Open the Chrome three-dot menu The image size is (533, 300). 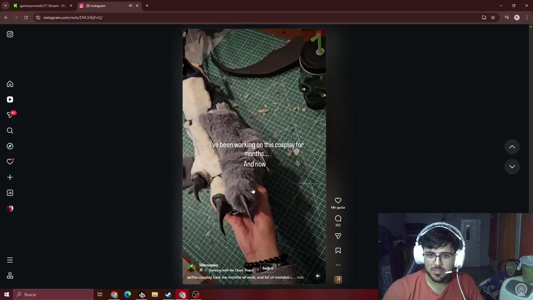pos(527,17)
